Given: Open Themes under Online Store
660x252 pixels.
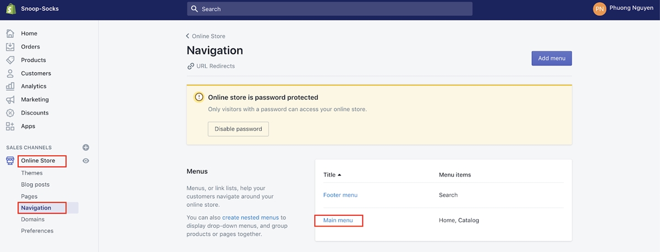Looking at the screenshot, I should [32, 173].
